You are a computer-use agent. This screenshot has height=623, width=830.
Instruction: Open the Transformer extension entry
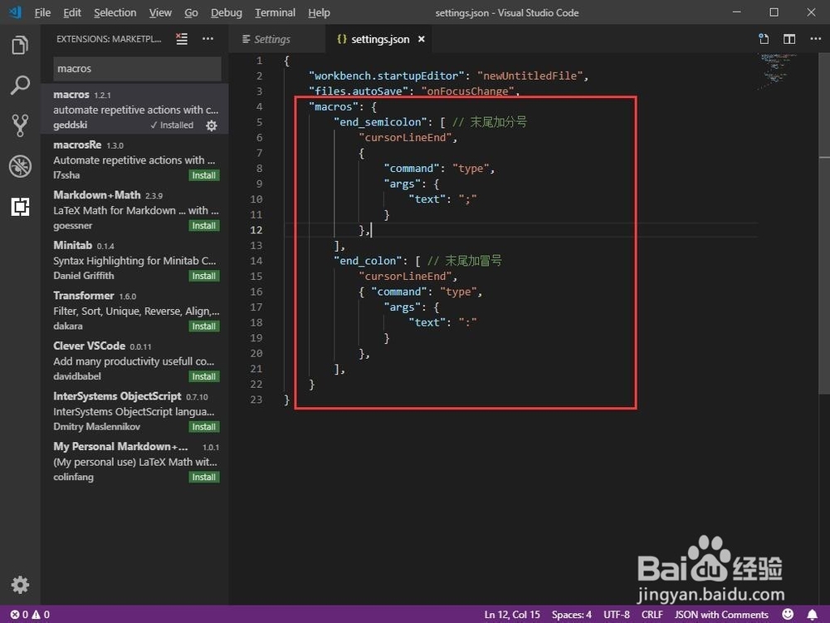coord(134,311)
